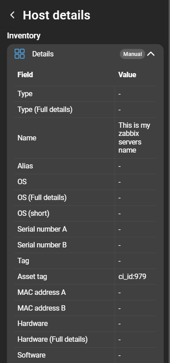Select the Host details title
170x363 pixels.
pos(57,15)
